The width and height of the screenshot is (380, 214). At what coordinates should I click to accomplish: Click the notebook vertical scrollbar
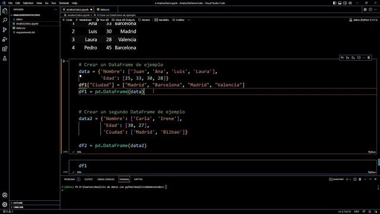pos(379,162)
